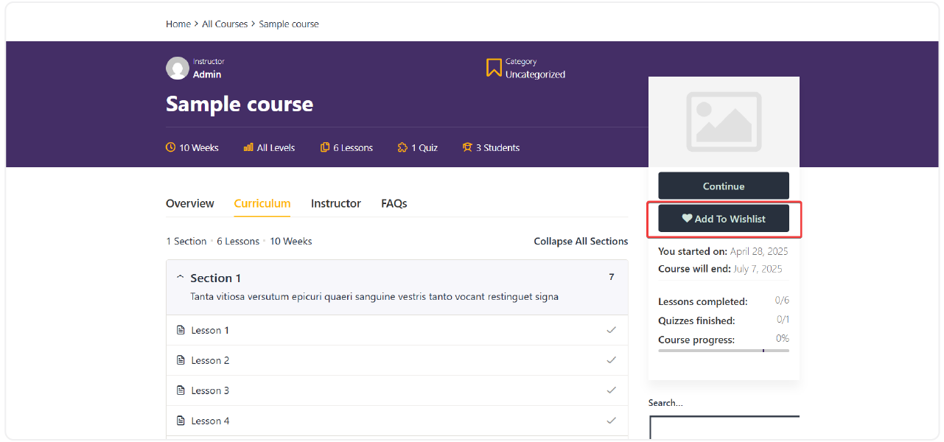
Task: Toggle the completion checkmark for Lesson 3
Action: pyautogui.click(x=611, y=390)
